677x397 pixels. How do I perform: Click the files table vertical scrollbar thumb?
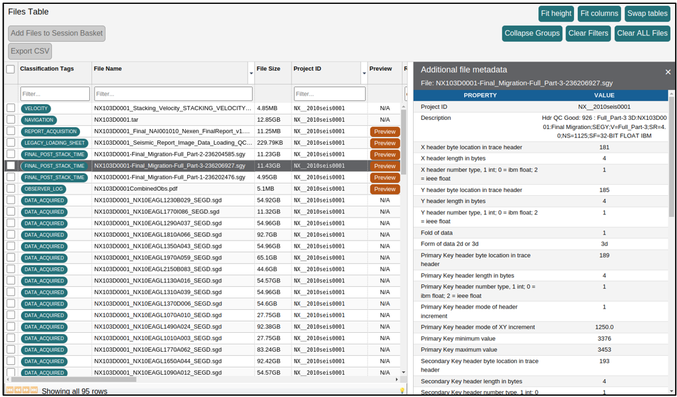coord(403,142)
